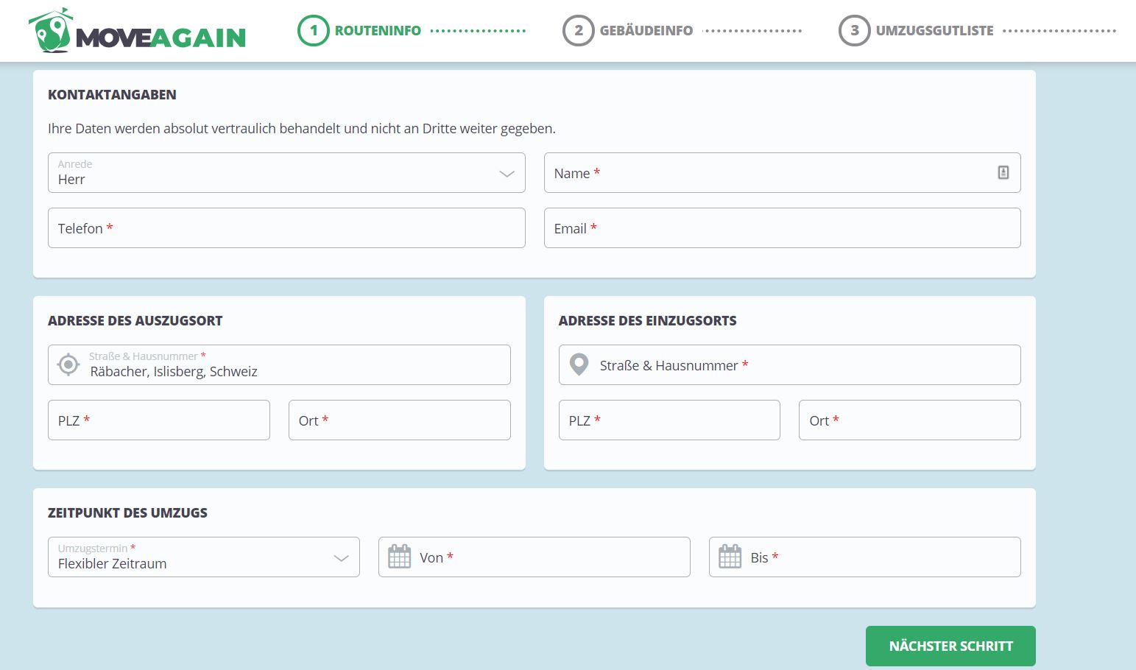
Task: Click the step 3 circle icon
Action: click(x=855, y=30)
